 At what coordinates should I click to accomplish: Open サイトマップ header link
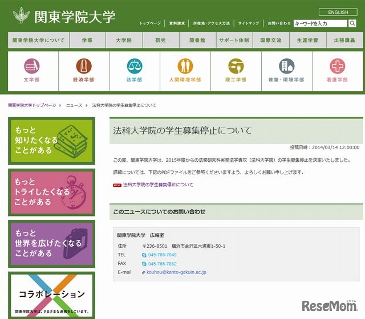(249, 23)
